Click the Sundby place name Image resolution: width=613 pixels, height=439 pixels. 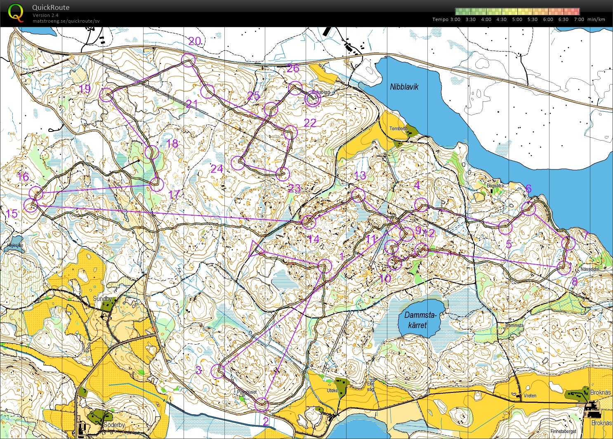click(x=102, y=298)
